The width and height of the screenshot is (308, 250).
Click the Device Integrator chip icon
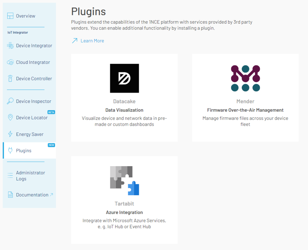(x=10, y=46)
